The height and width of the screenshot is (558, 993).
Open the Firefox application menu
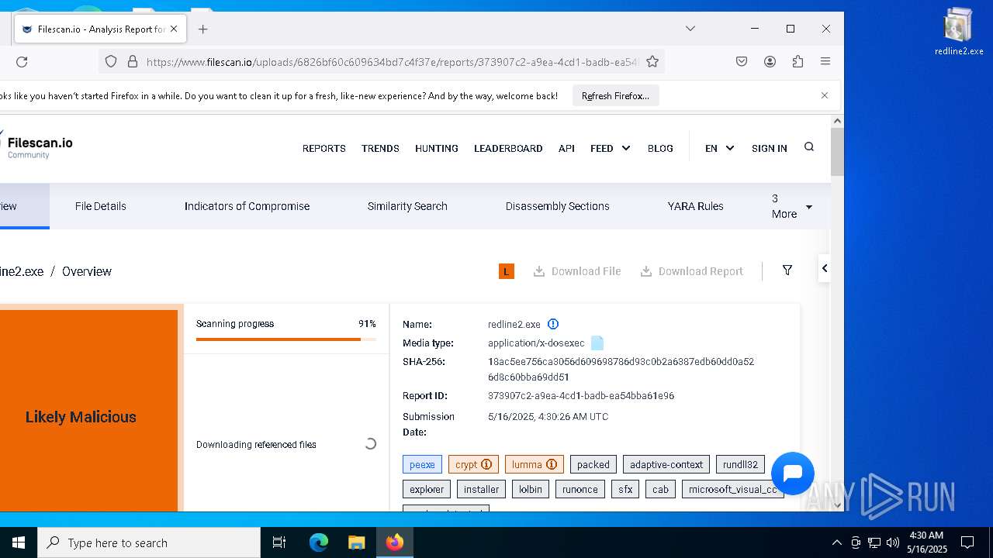(825, 61)
